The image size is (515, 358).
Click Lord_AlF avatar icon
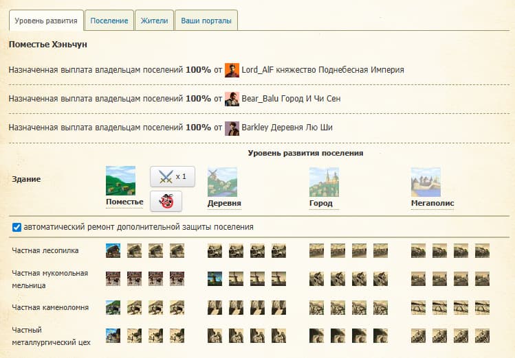tap(232, 70)
